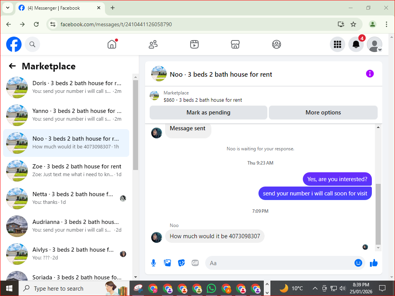Reload the page

tap(36, 24)
